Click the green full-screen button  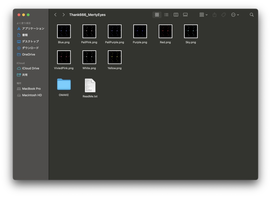(28, 15)
